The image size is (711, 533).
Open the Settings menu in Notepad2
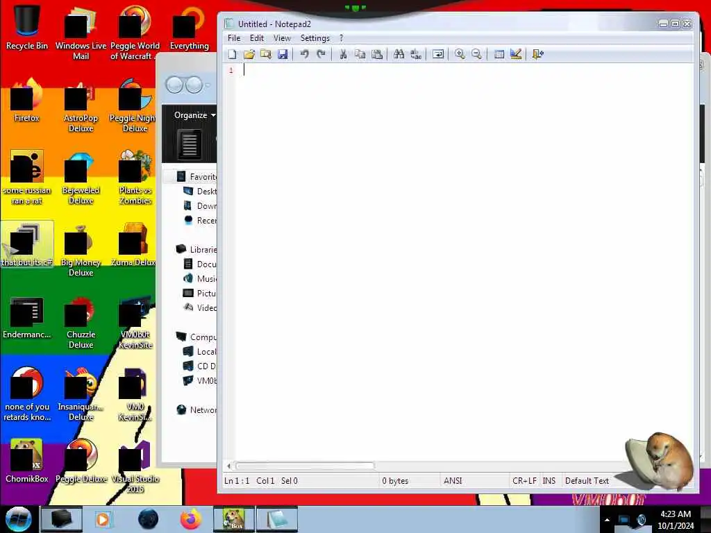[315, 38]
